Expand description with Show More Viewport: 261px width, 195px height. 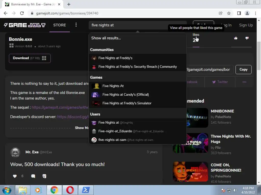(82, 128)
